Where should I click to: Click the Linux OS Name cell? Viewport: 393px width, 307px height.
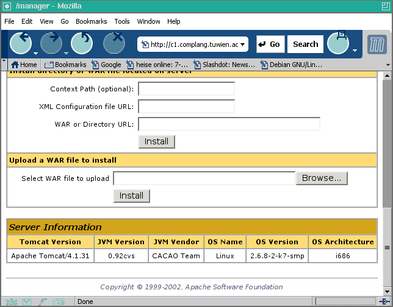[x=225, y=256]
